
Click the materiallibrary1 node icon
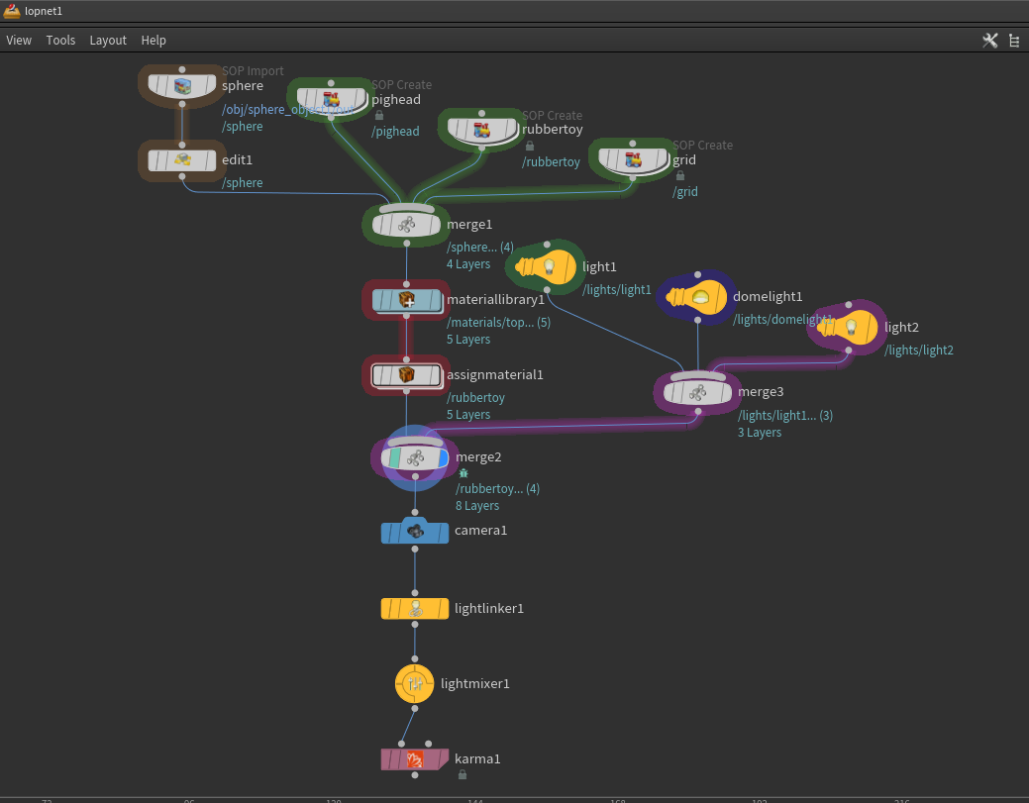point(406,299)
